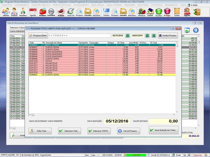Click the client filter field showing TODOS
The height and width of the screenshot is (157, 210).
click(80, 36)
